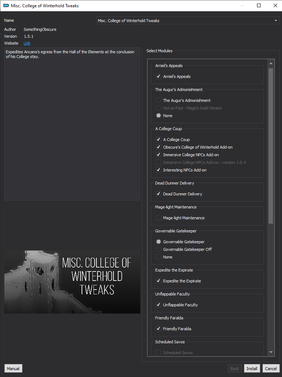Click the Friendly Faralda group title
282x377 pixels.
169,318
